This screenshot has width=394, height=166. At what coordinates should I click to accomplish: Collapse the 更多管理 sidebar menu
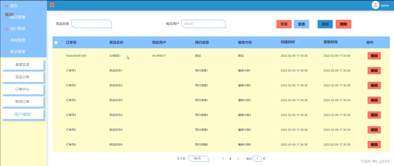pos(23,52)
